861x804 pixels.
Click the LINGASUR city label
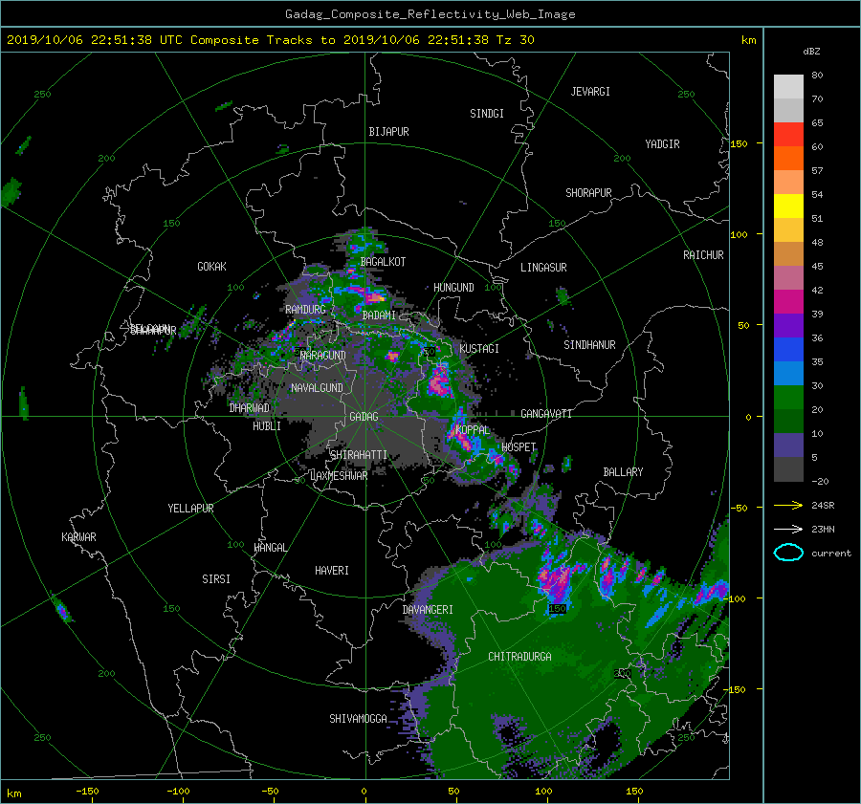(543, 268)
